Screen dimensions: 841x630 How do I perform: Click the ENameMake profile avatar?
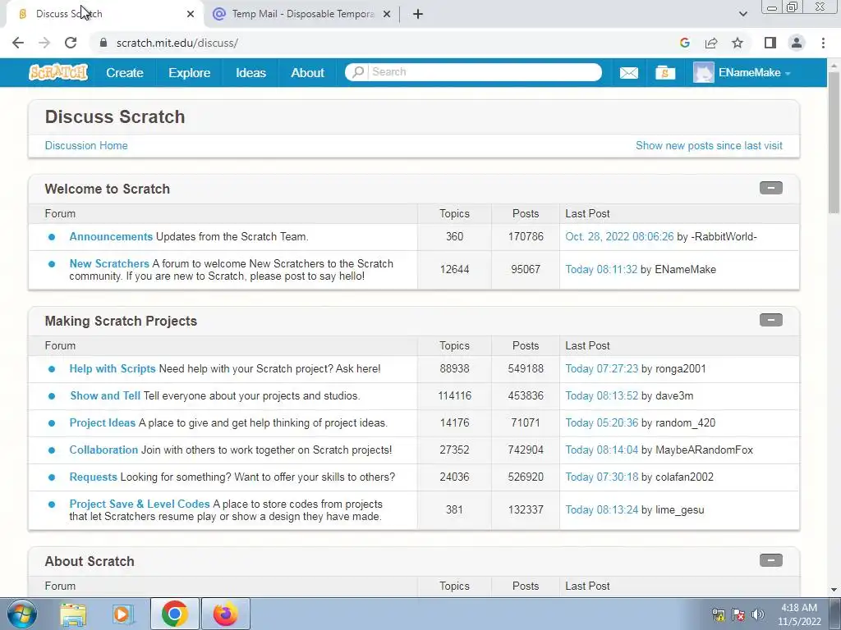point(703,72)
